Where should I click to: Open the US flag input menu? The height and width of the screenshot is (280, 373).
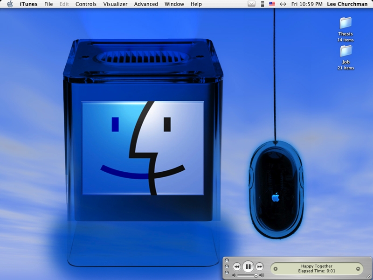coord(272,4)
